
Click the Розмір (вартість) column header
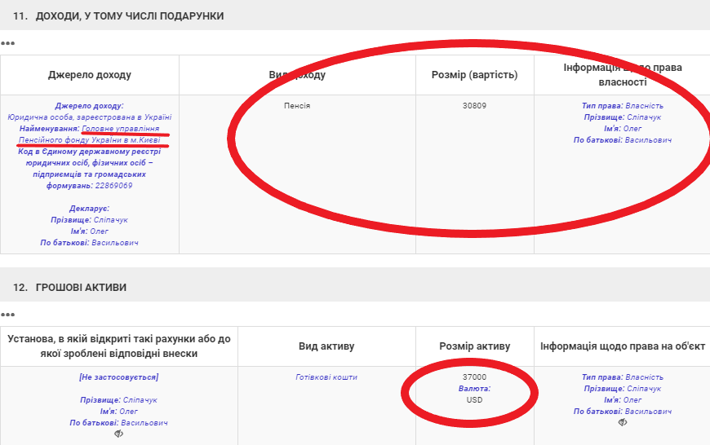[x=474, y=75]
